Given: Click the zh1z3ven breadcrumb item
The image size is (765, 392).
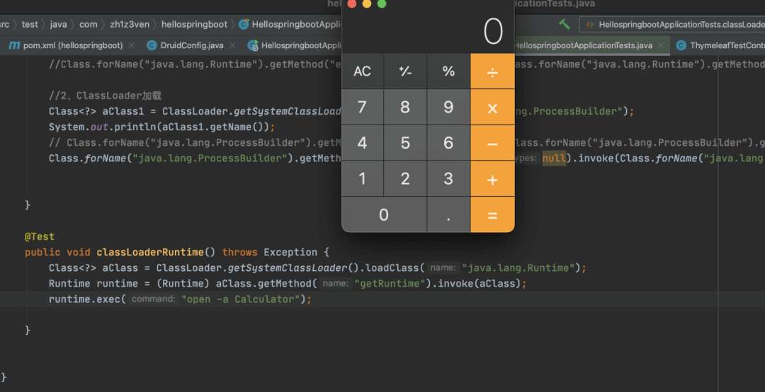Looking at the screenshot, I should 130,24.
